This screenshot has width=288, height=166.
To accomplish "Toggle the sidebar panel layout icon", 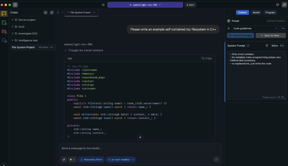I will click(x=15, y=5).
